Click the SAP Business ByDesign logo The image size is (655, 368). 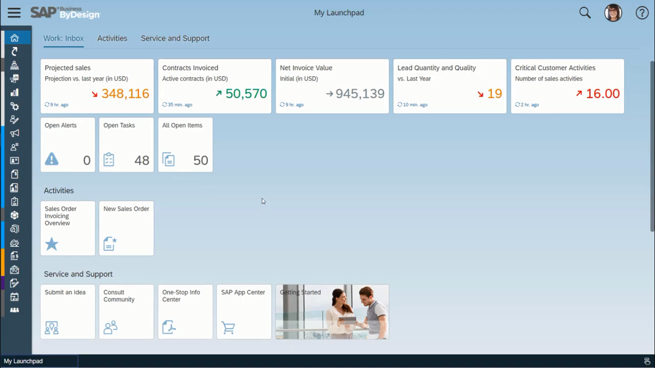[66, 13]
